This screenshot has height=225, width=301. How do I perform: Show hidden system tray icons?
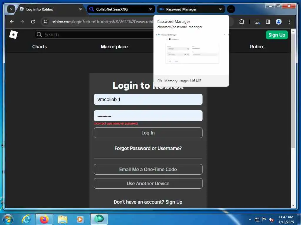pos(250,219)
